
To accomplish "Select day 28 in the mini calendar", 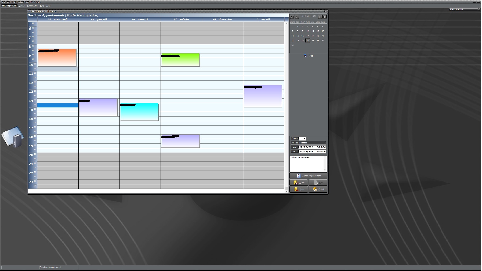I will click(292, 45).
